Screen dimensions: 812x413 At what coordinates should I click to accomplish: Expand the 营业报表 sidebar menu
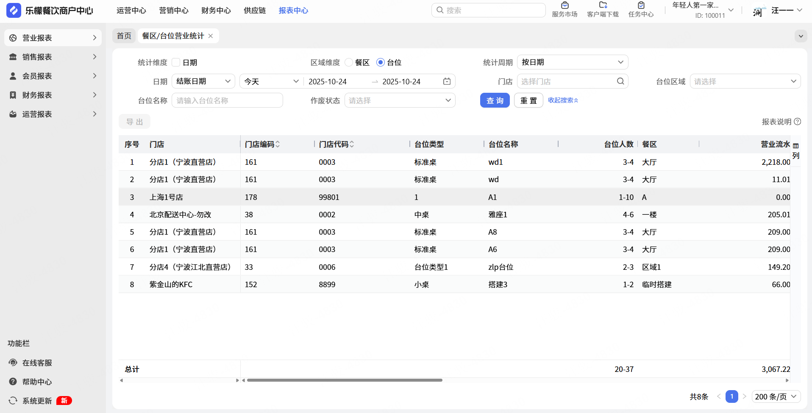tap(53, 38)
